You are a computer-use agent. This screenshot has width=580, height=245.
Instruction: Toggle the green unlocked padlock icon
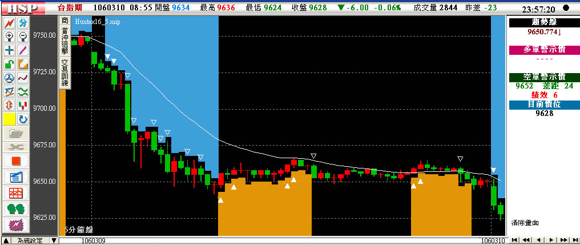(x=9, y=63)
